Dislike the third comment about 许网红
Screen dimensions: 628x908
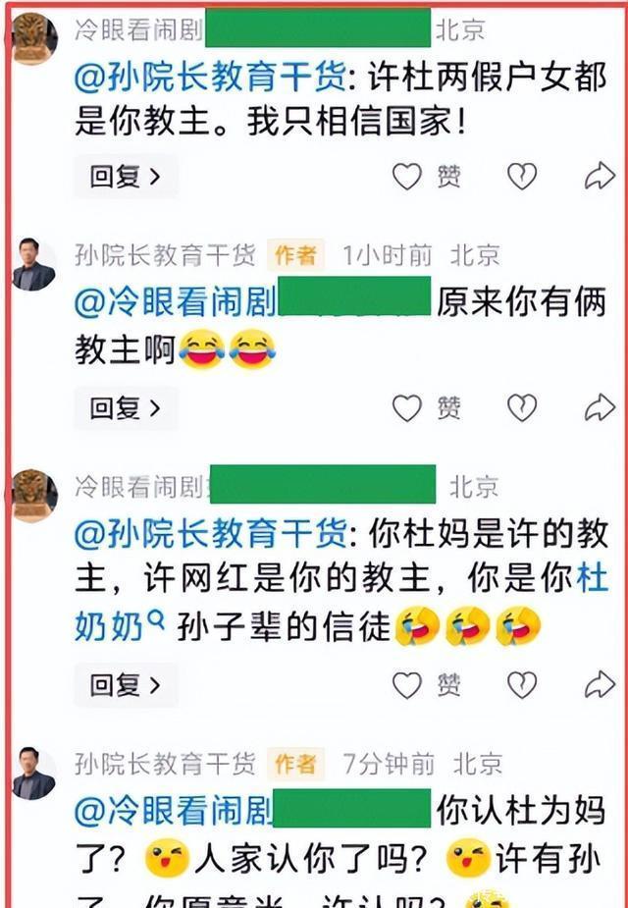point(522,685)
